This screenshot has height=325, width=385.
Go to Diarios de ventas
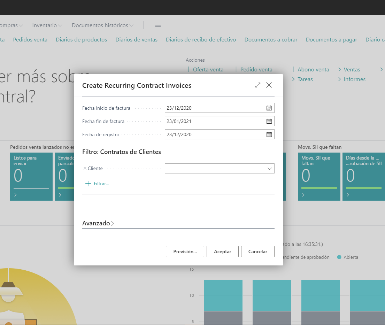point(137,40)
